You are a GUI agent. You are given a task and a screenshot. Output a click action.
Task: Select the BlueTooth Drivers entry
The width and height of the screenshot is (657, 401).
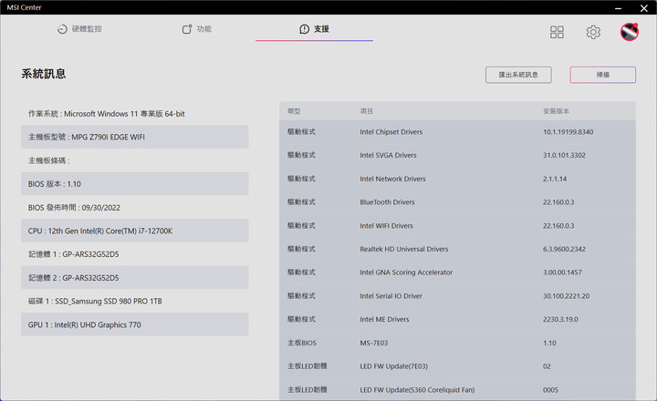[457, 202]
